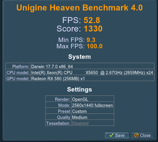Click the Radeon RX 580 value cell

(x=92, y=78)
